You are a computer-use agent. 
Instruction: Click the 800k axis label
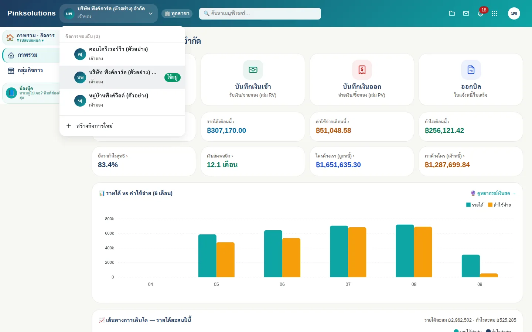coord(109,219)
